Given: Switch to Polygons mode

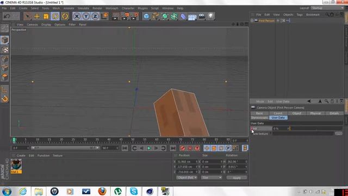Looking at the screenshot, I should pos(5,77).
